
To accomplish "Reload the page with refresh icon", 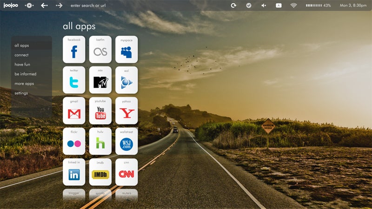I will point(233,5).
